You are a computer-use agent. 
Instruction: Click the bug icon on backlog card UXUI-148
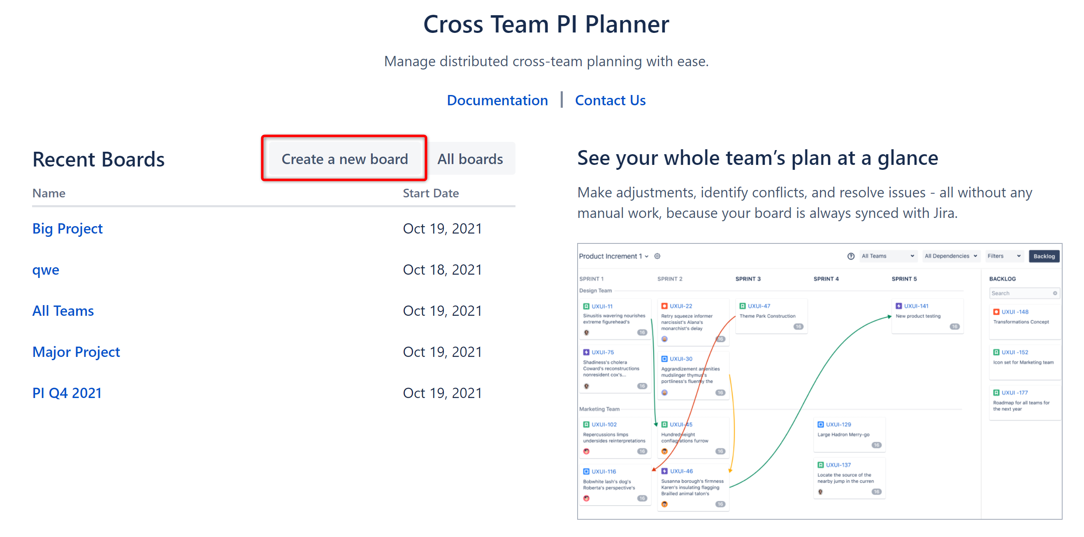pyautogui.click(x=996, y=312)
